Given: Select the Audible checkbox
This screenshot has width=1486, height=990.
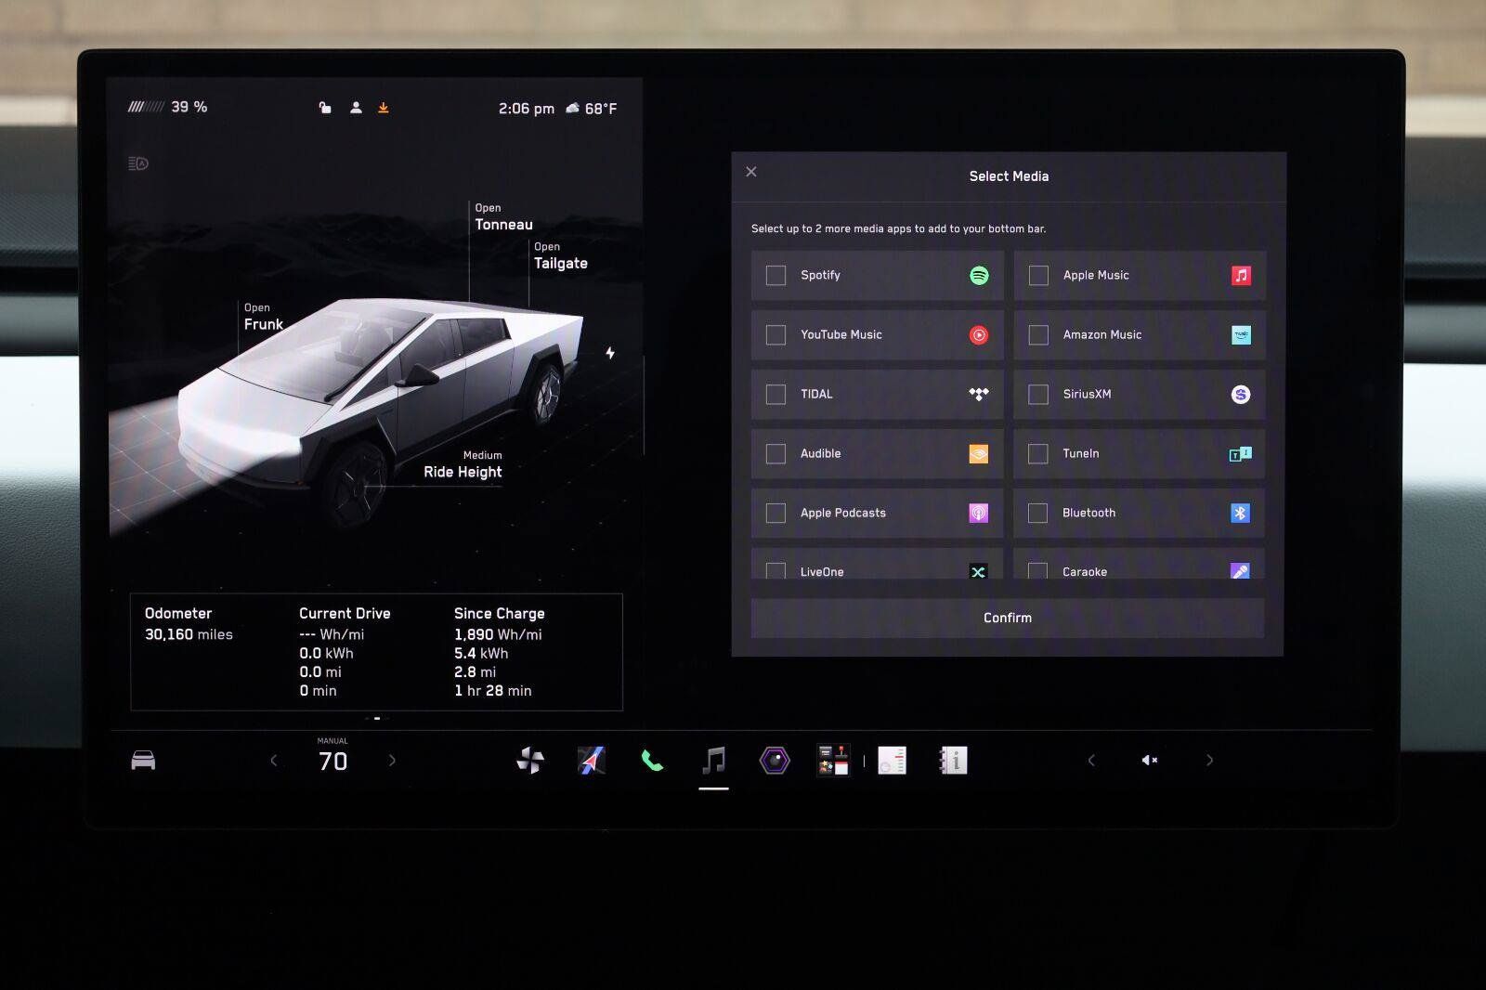Looking at the screenshot, I should point(776,454).
